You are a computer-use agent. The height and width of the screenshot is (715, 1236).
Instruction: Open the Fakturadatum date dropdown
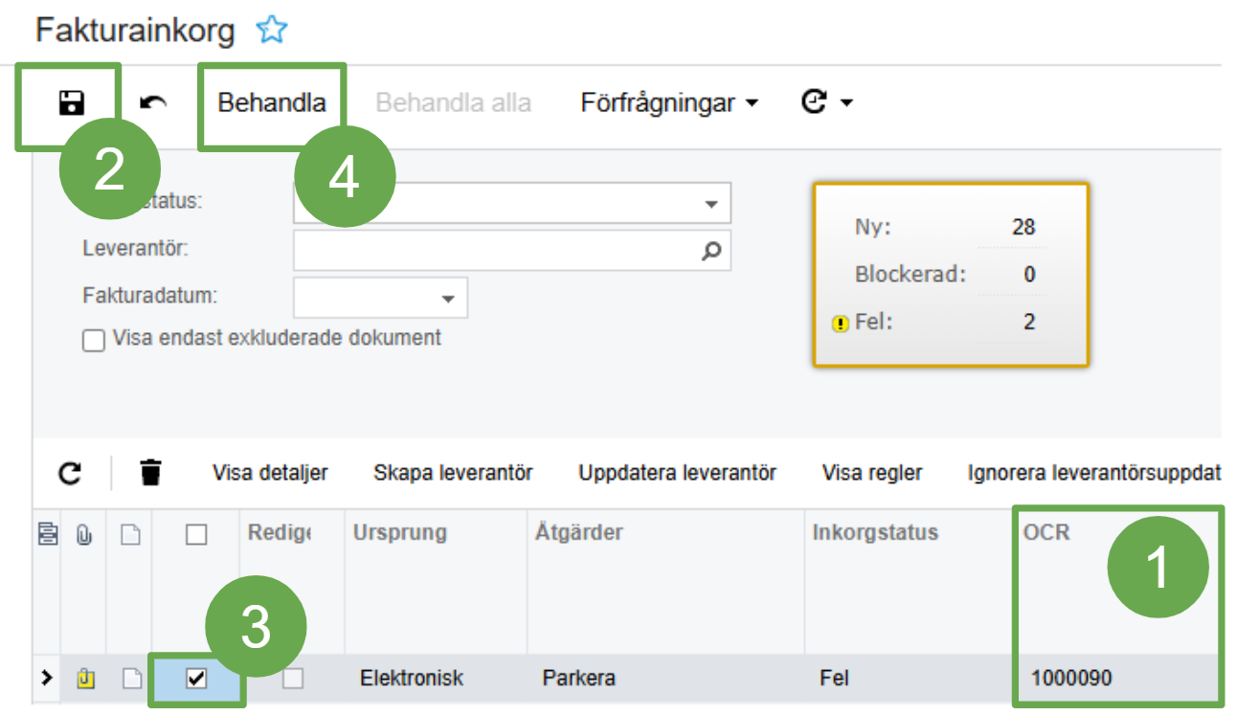(x=447, y=299)
